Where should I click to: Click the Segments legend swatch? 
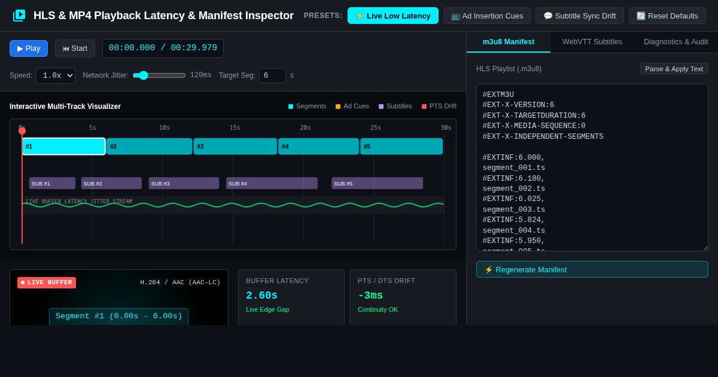pos(291,107)
